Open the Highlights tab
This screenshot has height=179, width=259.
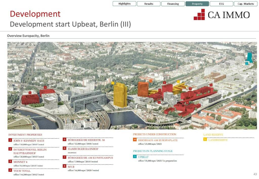click(x=124, y=4)
